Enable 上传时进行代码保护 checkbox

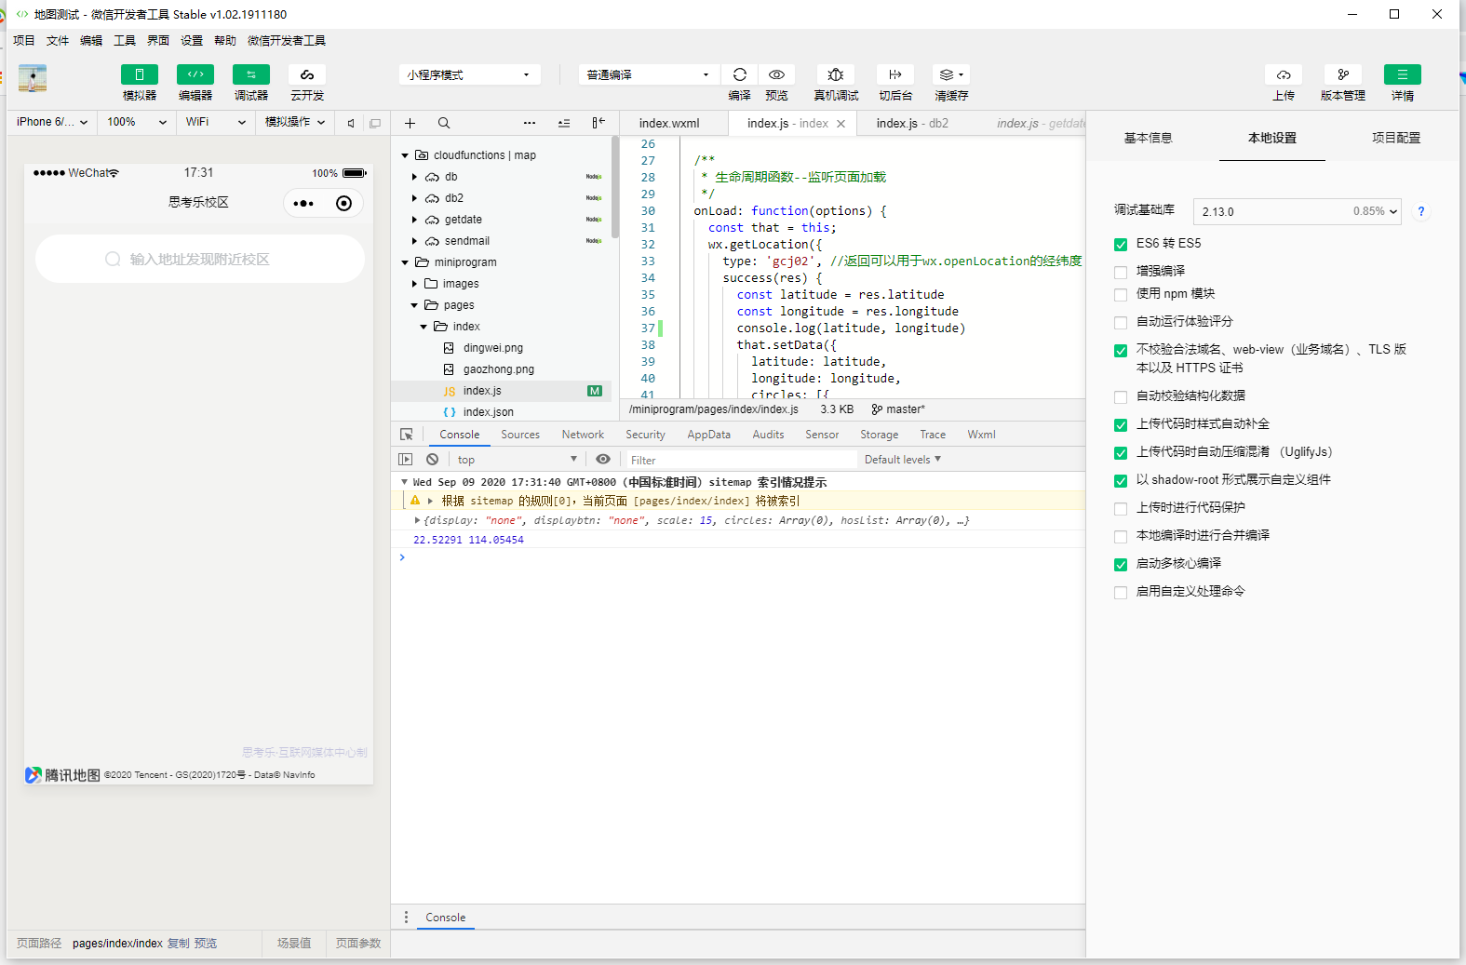tap(1121, 509)
